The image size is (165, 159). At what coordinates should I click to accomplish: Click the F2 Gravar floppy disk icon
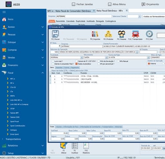click(x=55, y=34)
